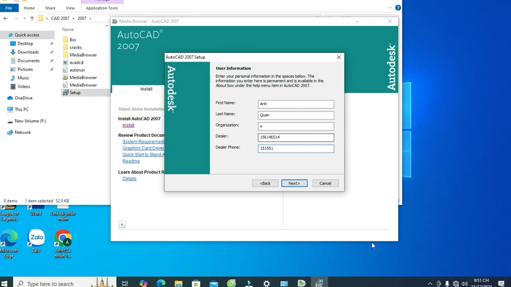The width and height of the screenshot is (511, 287).
Task: Close the AutoCAD 2007 Setup dialog
Action: [339, 57]
